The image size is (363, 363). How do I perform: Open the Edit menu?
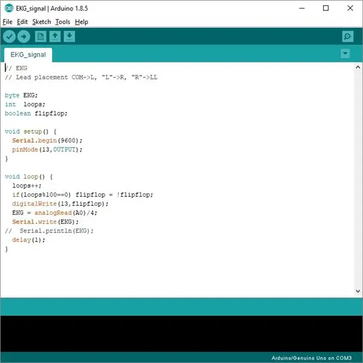pyautogui.click(x=22, y=22)
